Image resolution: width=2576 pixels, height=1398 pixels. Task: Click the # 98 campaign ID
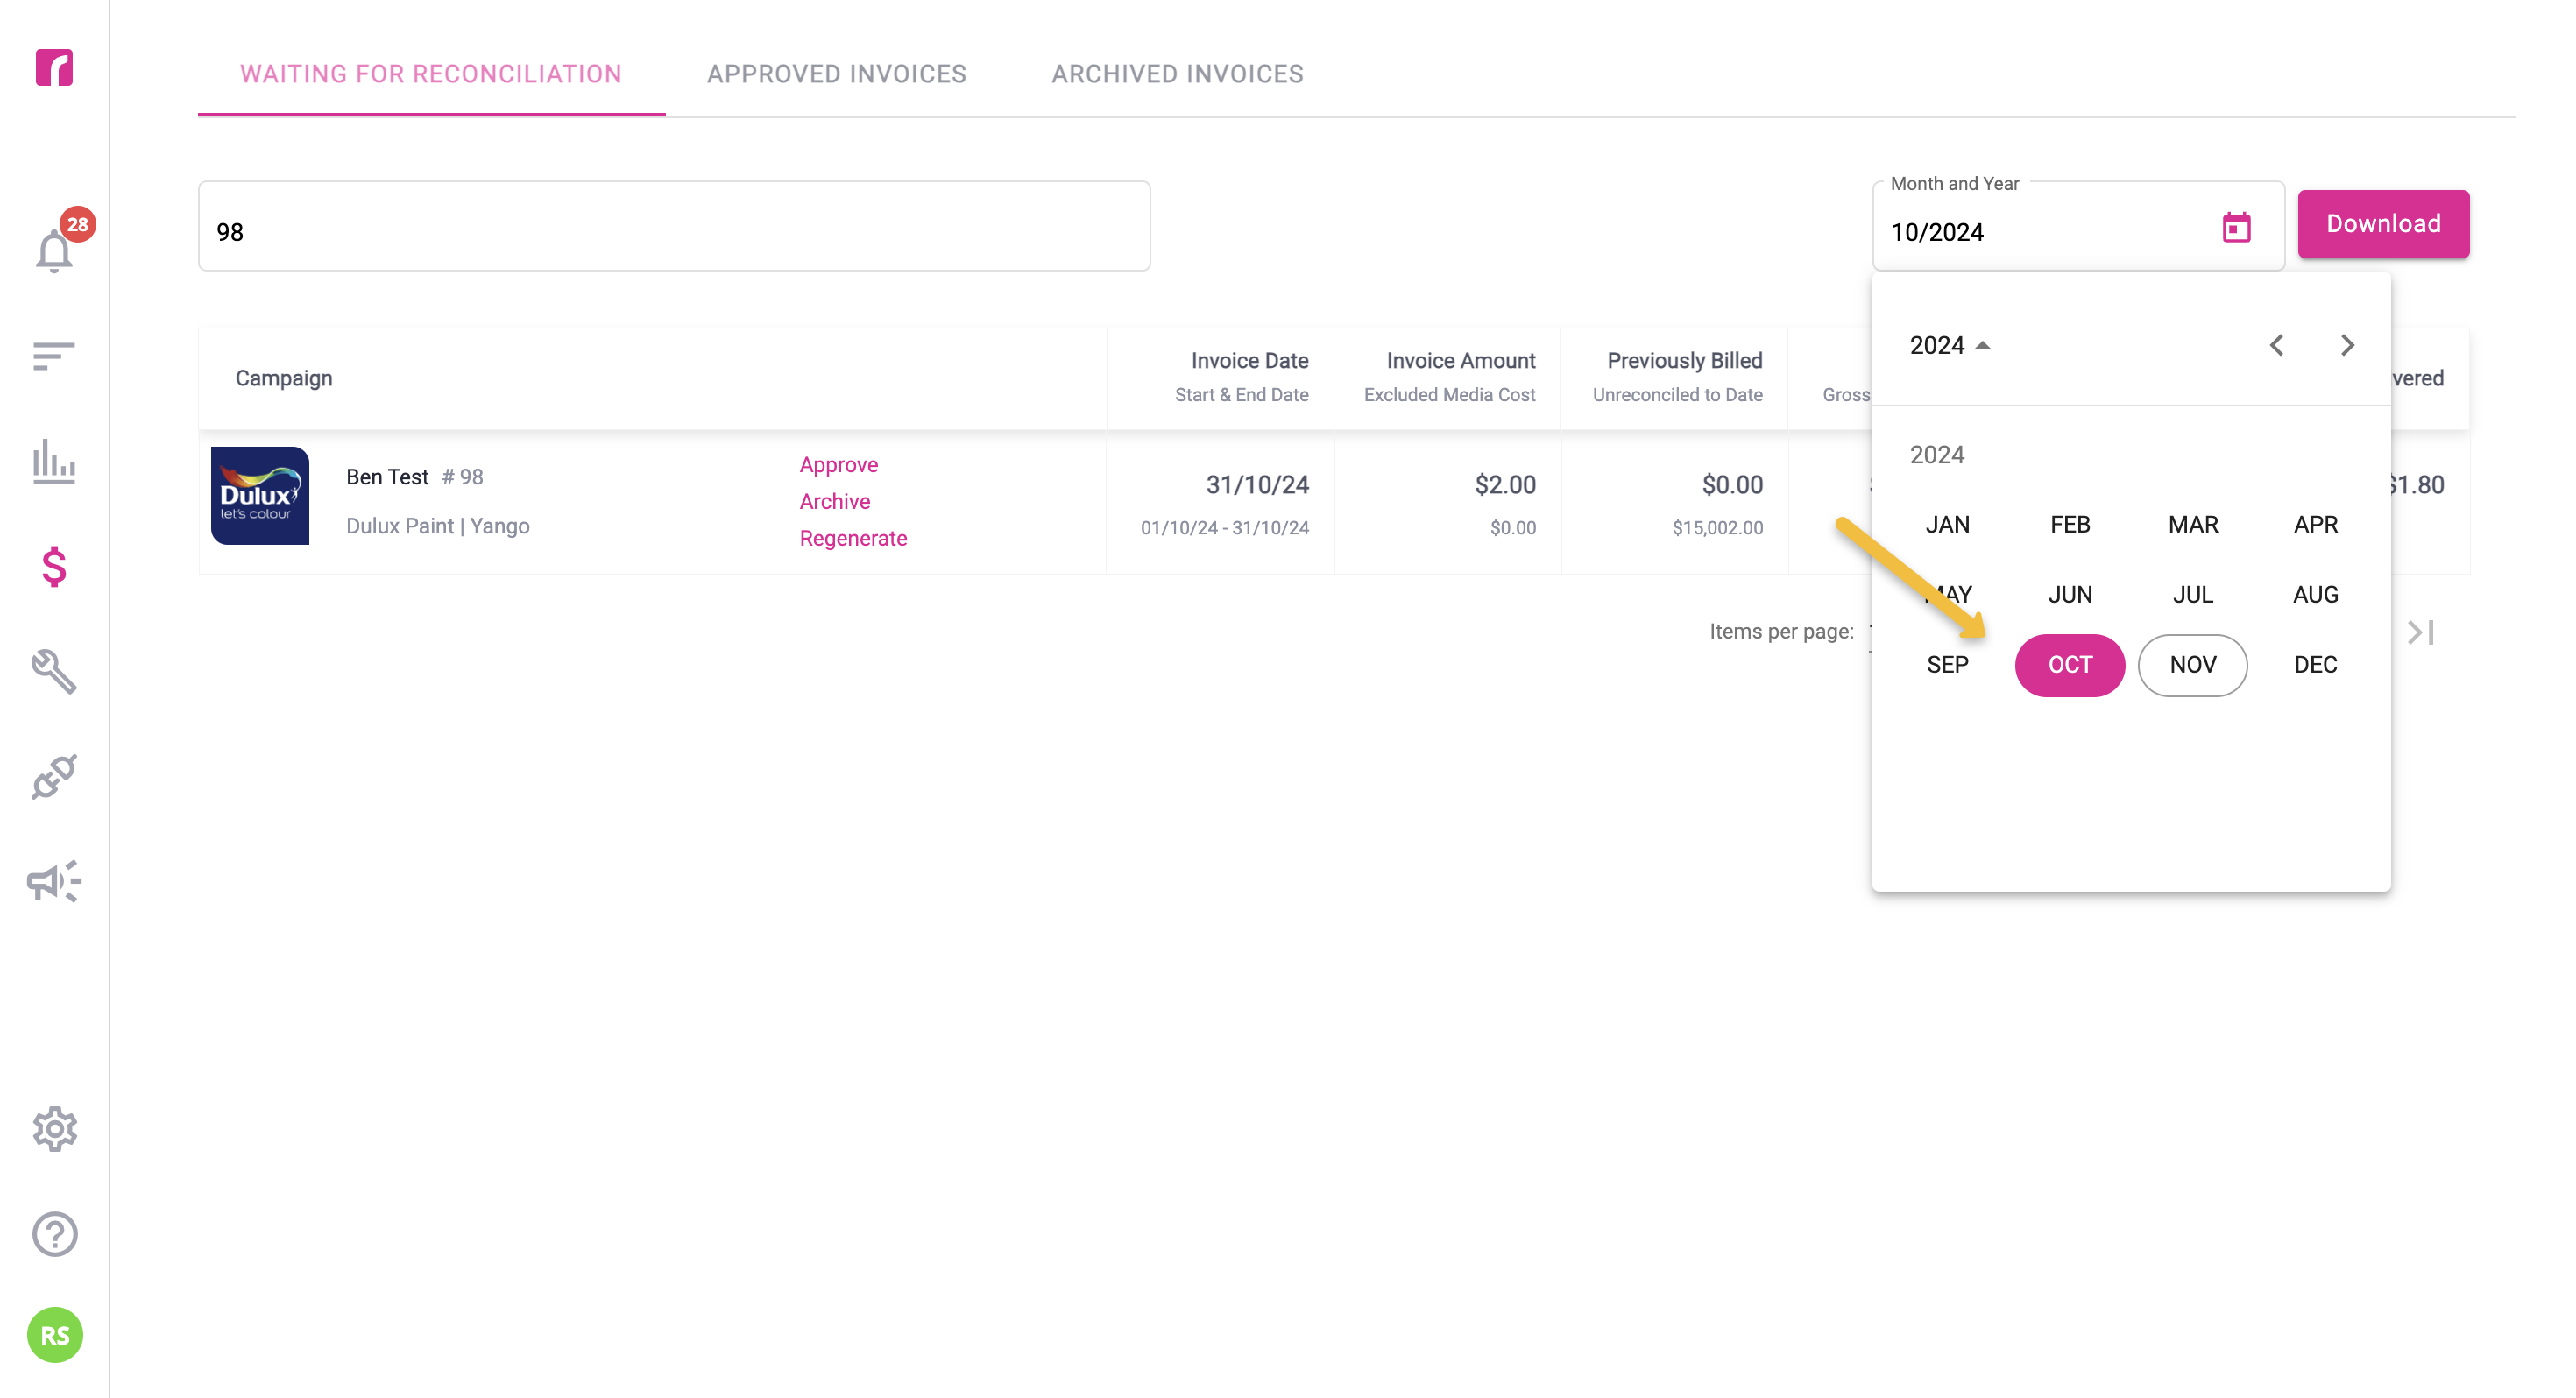coord(462,477)
